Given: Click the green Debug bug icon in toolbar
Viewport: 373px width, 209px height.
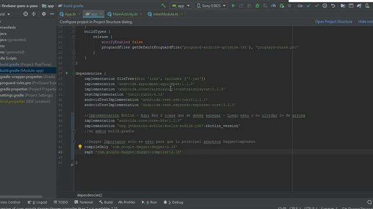Looking at the screenshot, I should point(257,6).
